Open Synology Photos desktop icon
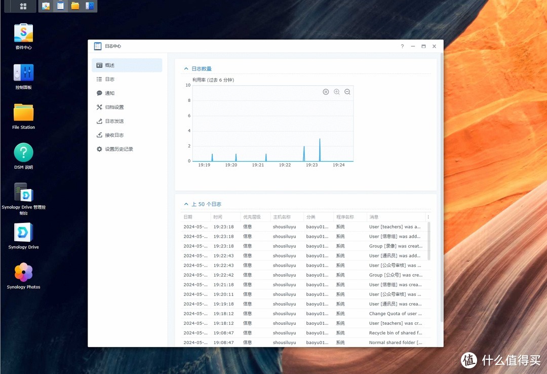547x374 pixels. point(23,273)
